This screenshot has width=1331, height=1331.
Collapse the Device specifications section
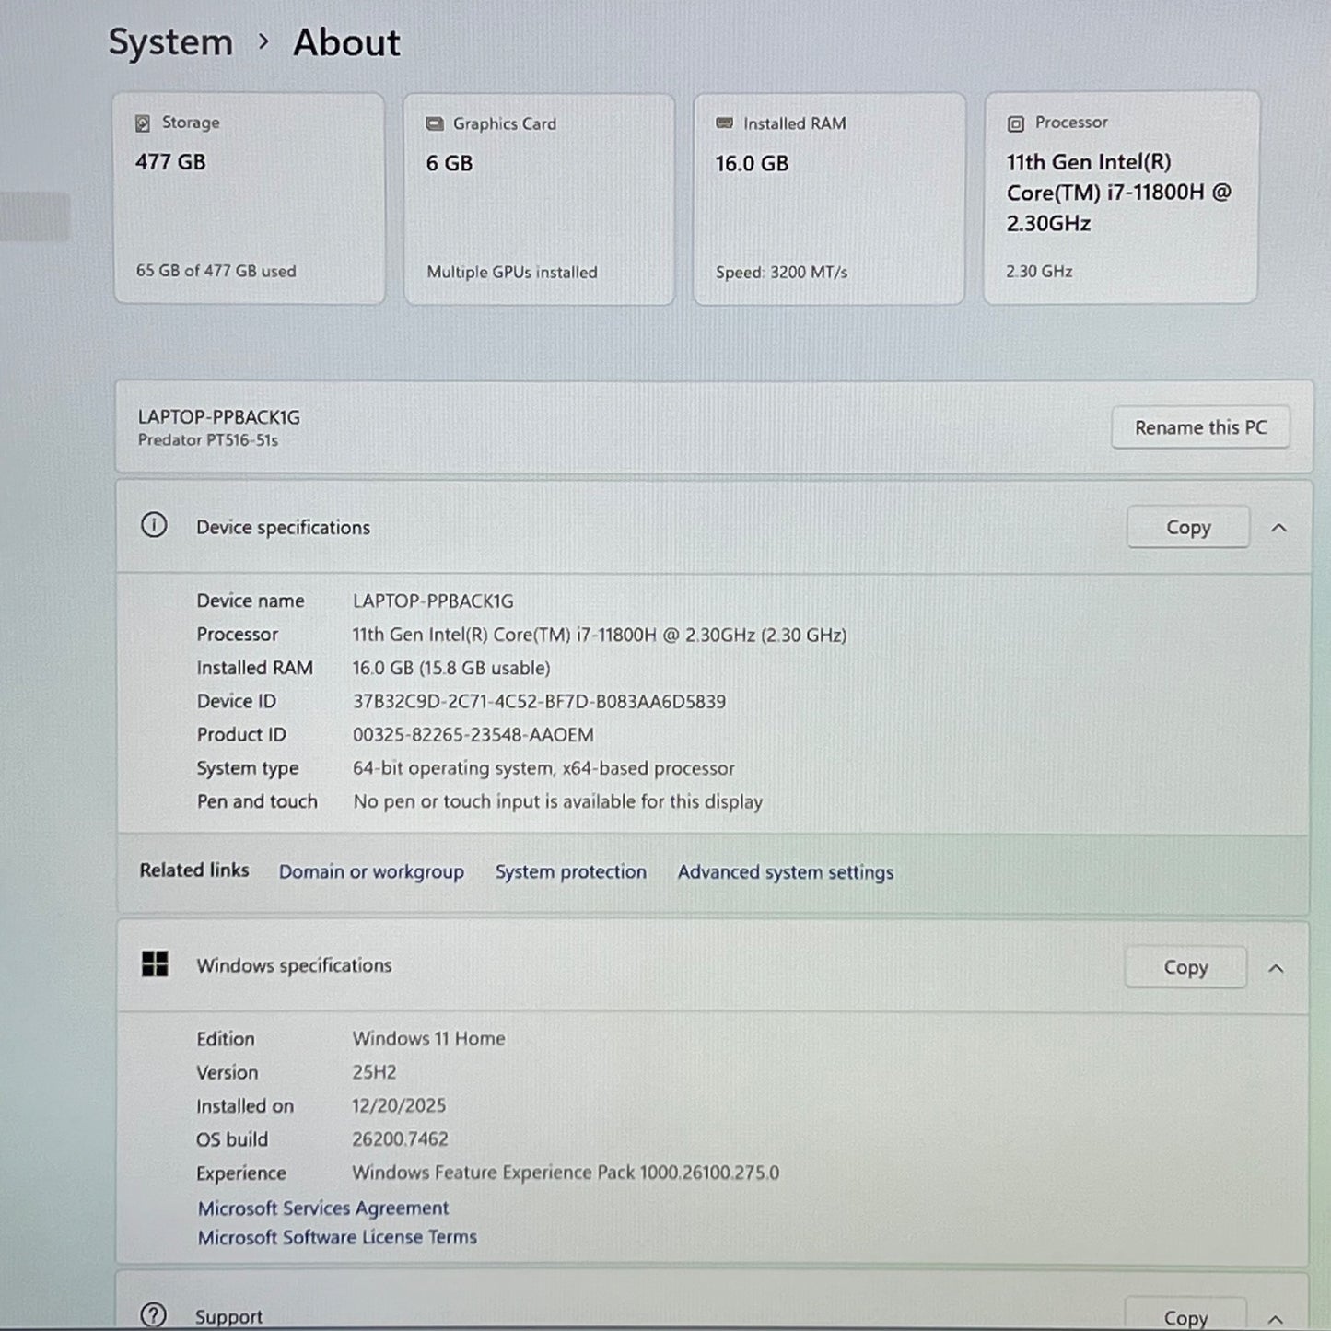[x=1278, y=528]
